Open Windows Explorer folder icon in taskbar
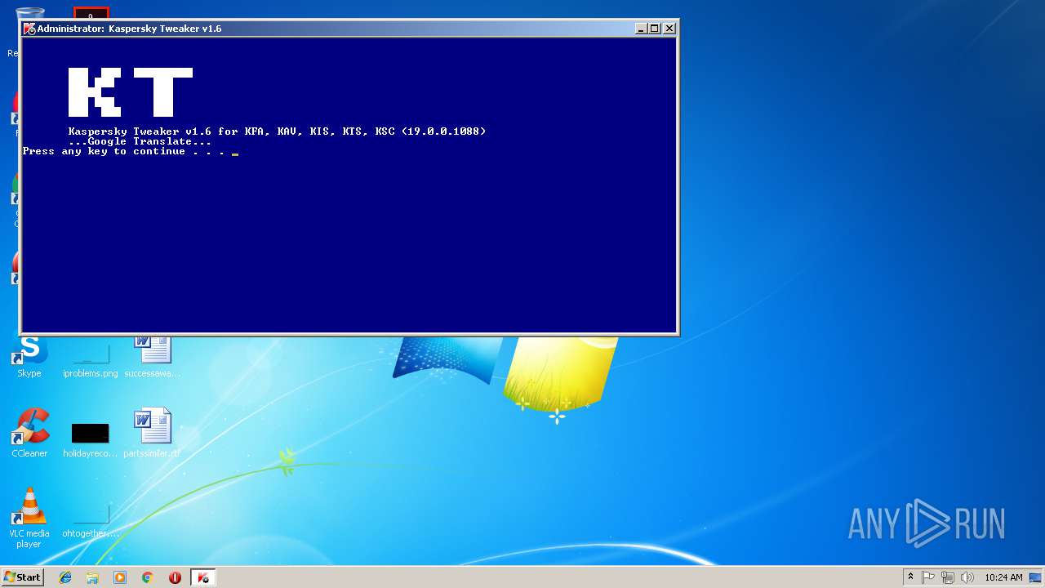1045x588 pixels. (92, 577)
